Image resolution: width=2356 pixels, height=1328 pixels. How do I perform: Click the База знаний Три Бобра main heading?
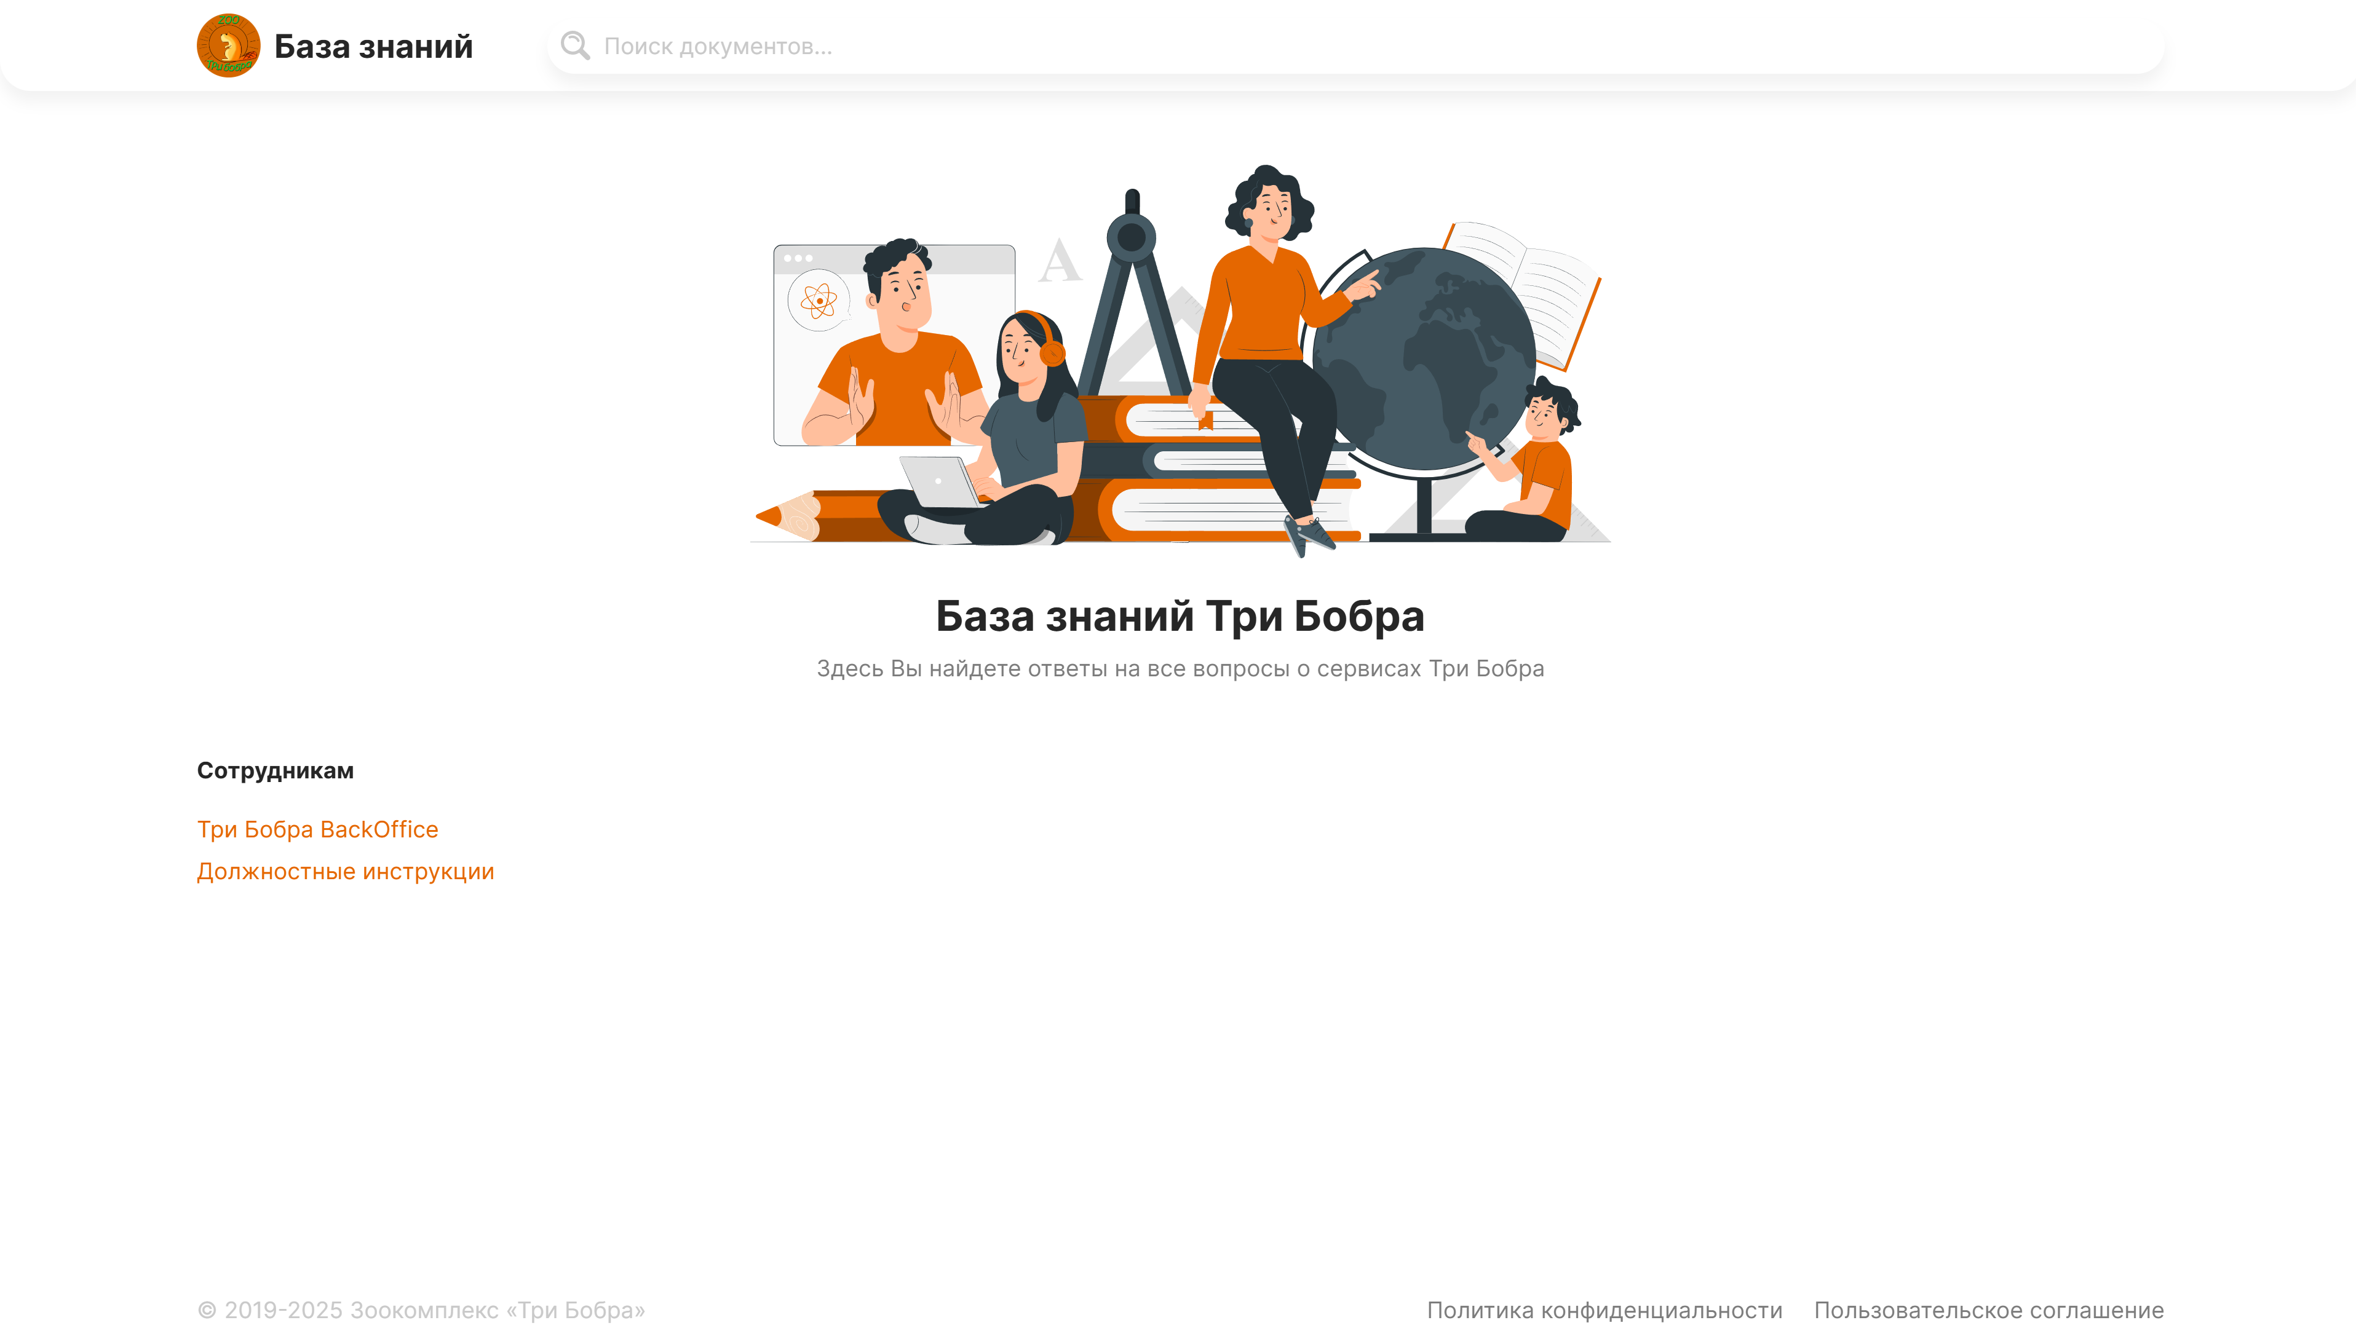[1179, 615]
